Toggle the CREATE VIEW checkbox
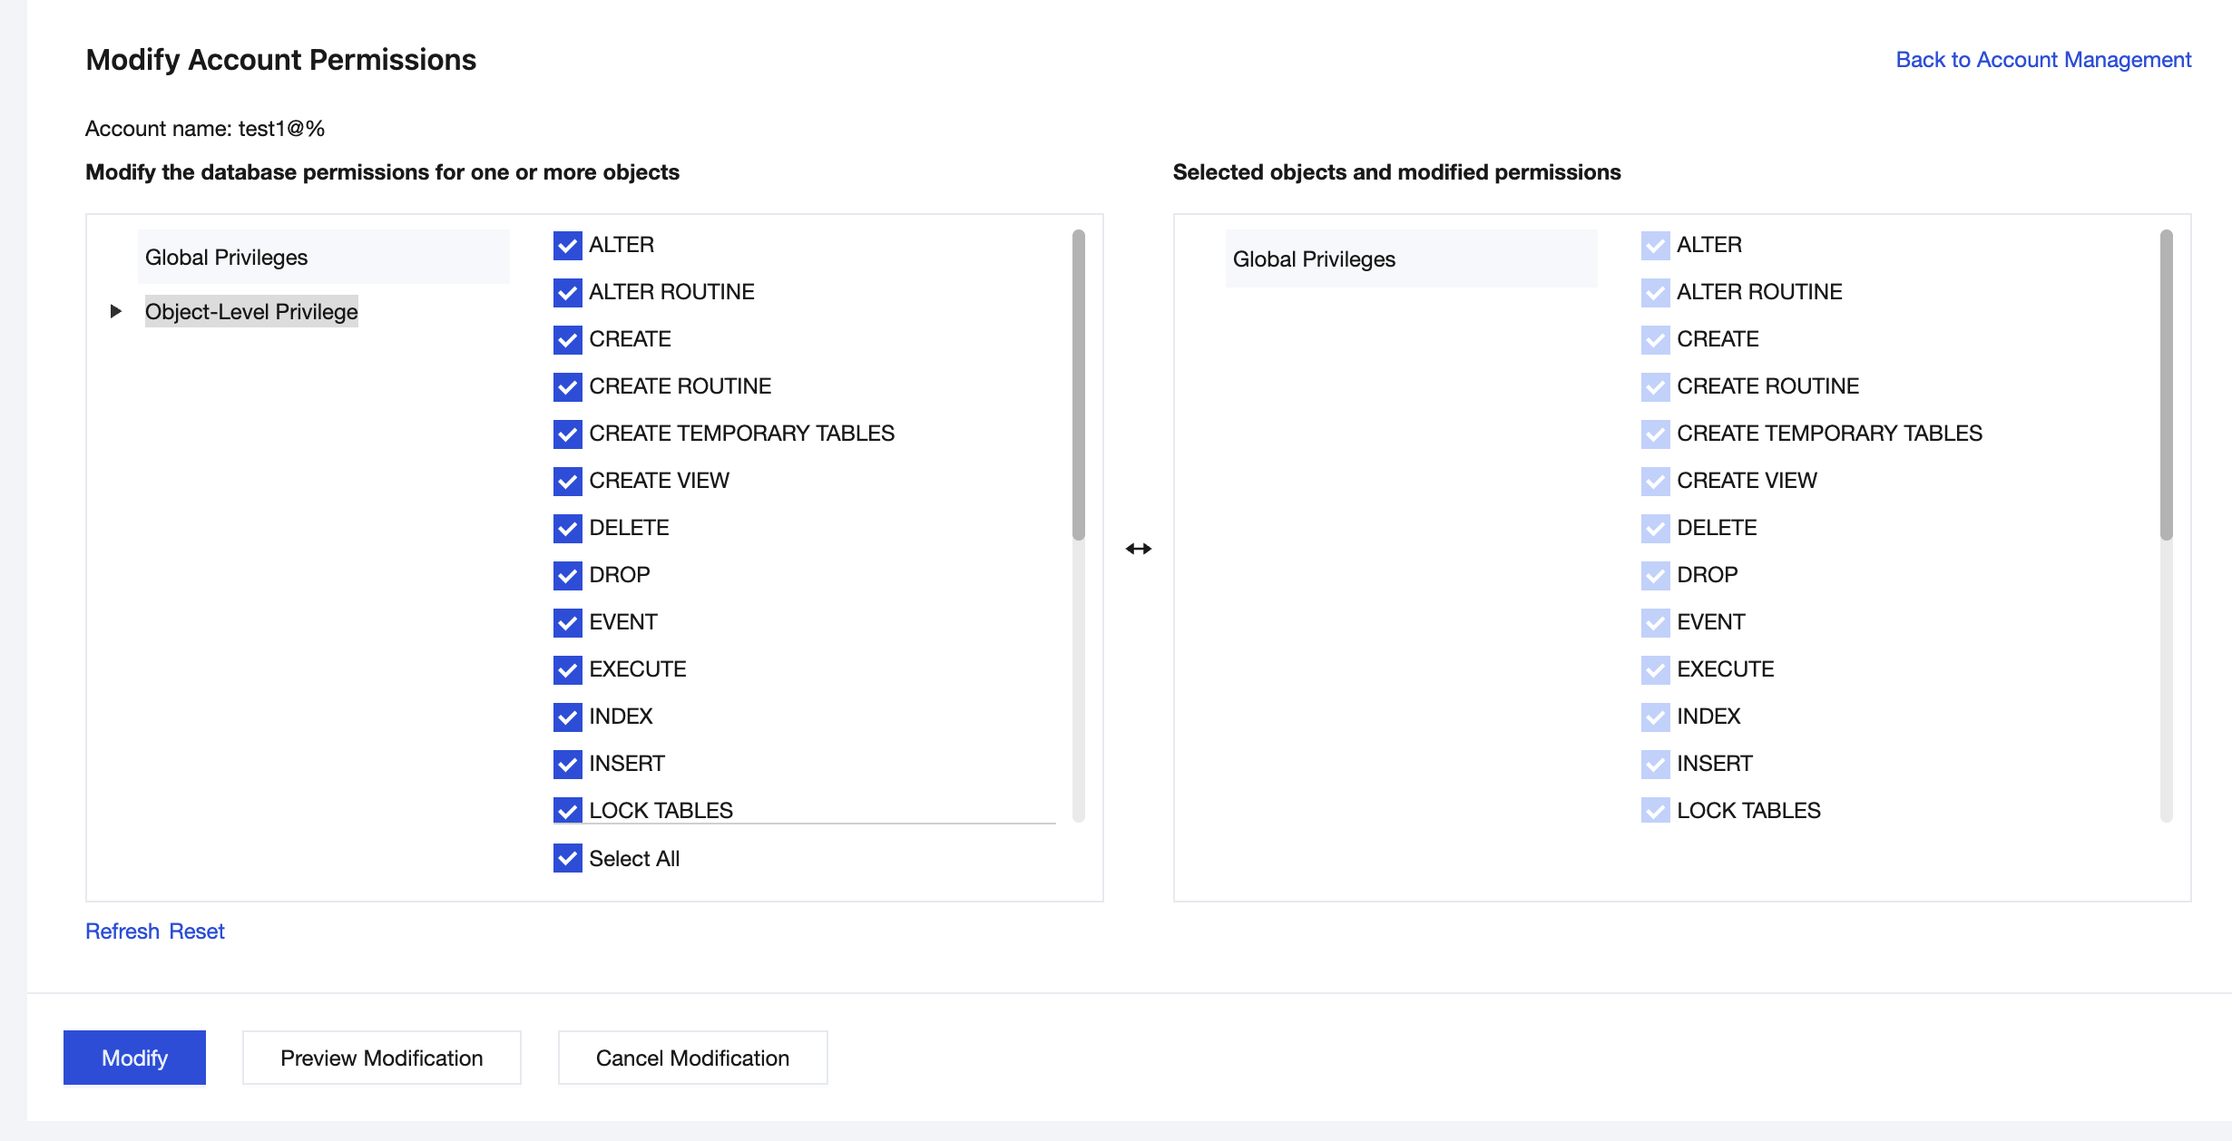 (567, 481)
